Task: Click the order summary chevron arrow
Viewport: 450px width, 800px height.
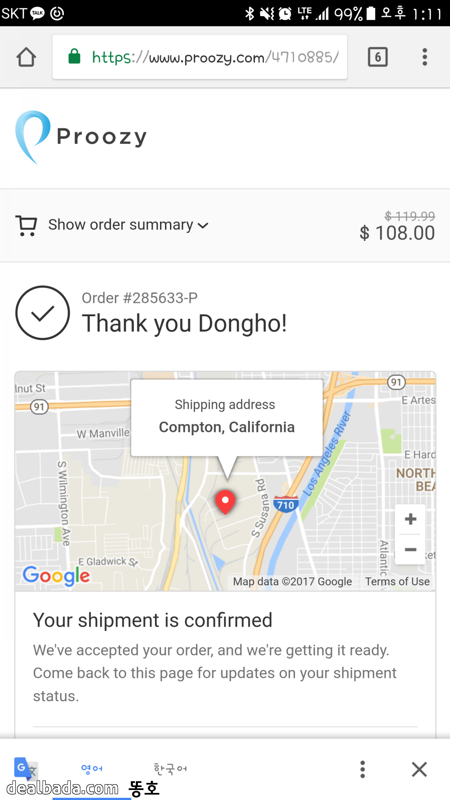Action: (203, 226)
